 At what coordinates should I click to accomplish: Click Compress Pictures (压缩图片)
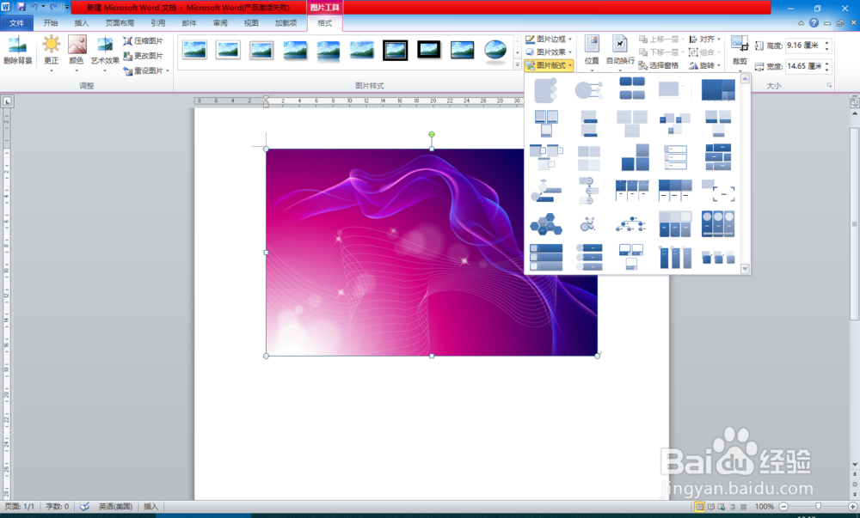point(143,41)
